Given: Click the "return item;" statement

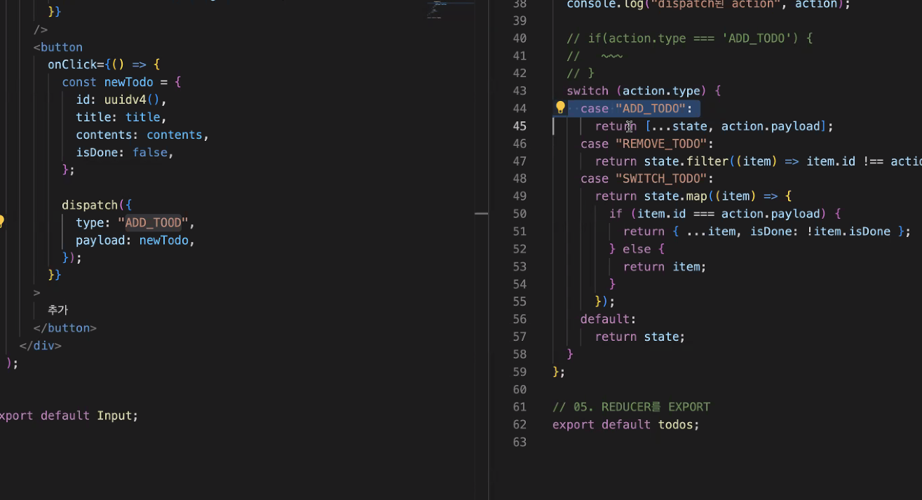Looking at the screenshot, I should pyautogui.click(x=665, y=266).
